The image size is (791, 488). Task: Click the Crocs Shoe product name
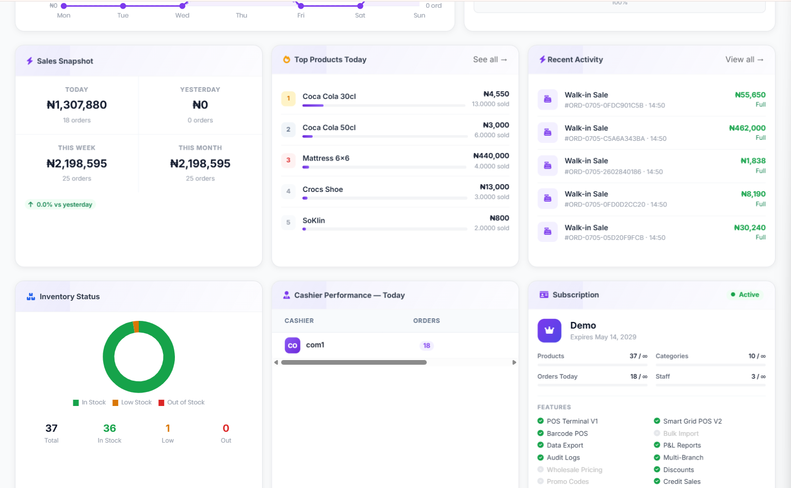pos(323,189)
